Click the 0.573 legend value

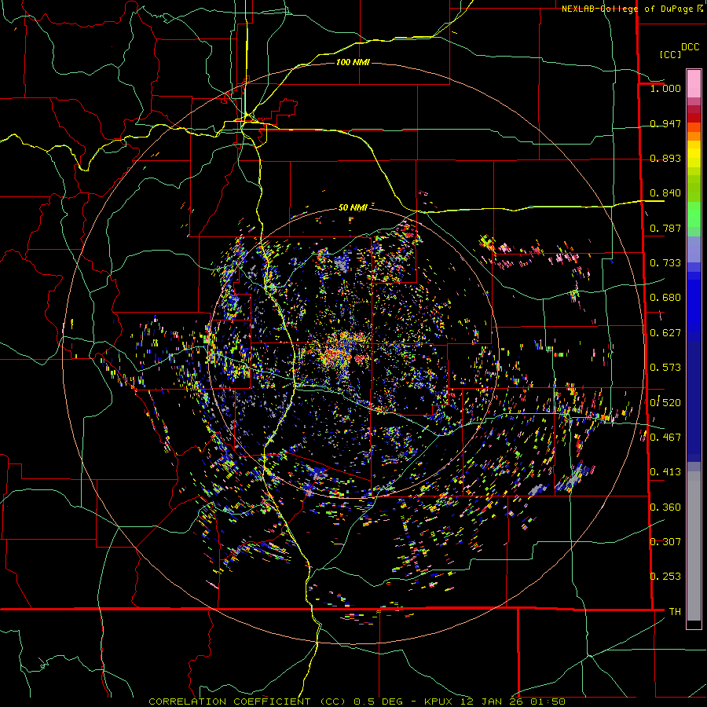(665, 368)
